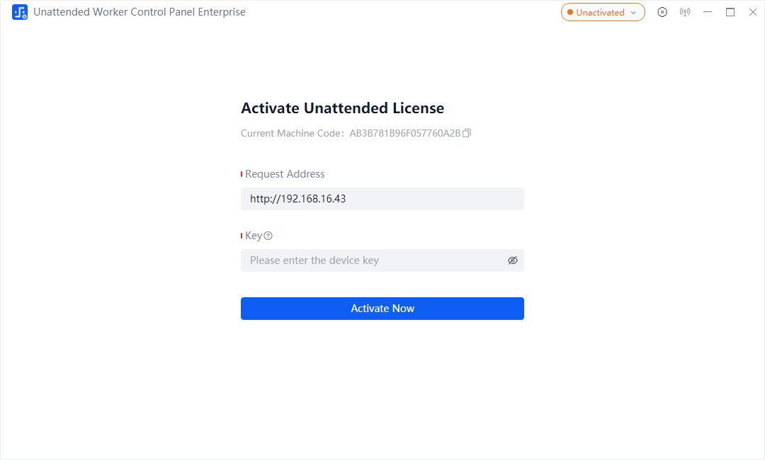The image size is (765, 460).
Task: Copy the machine code using the copy icon
Action: (468, 132)
